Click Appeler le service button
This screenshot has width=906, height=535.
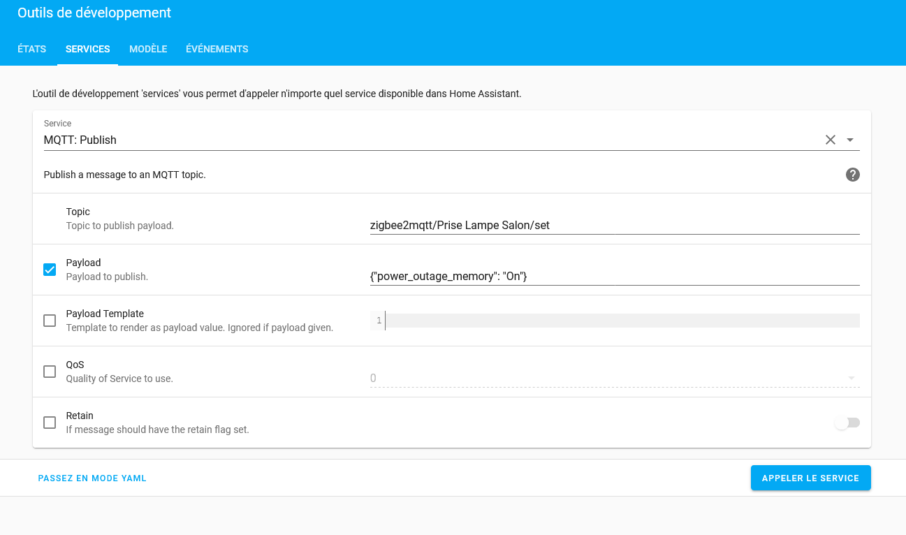click(810, 478)
